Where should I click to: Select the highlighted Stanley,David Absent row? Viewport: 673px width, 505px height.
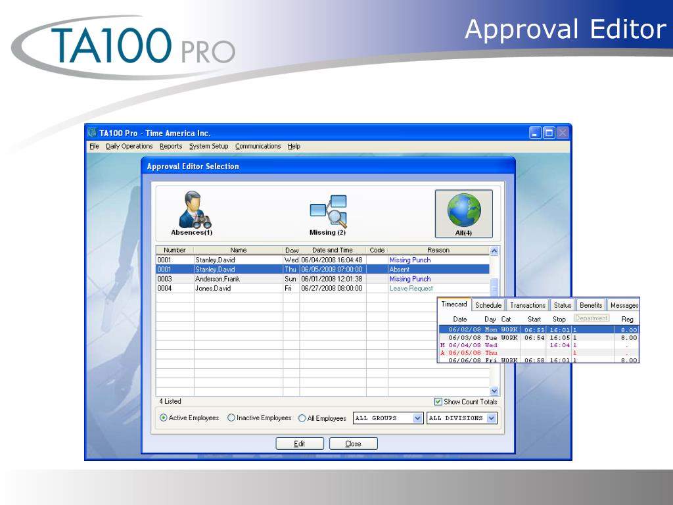pos(323,269)
